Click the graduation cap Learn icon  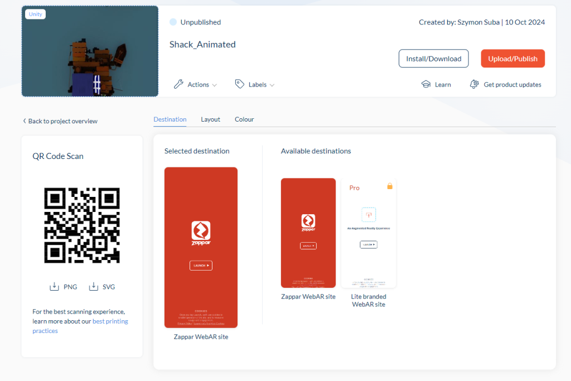click(426, 84)
